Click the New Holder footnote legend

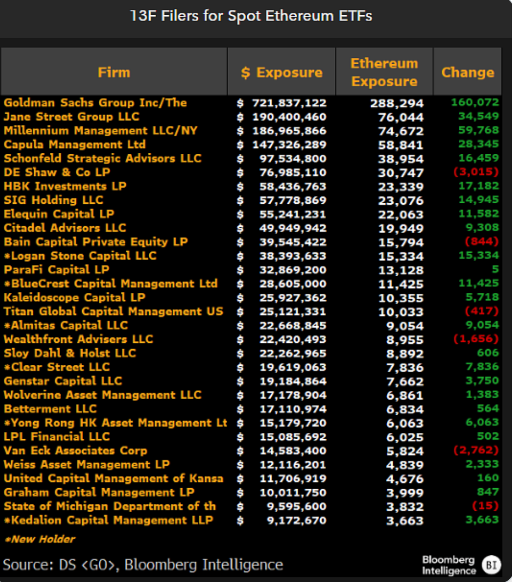(x=39, y=539)
